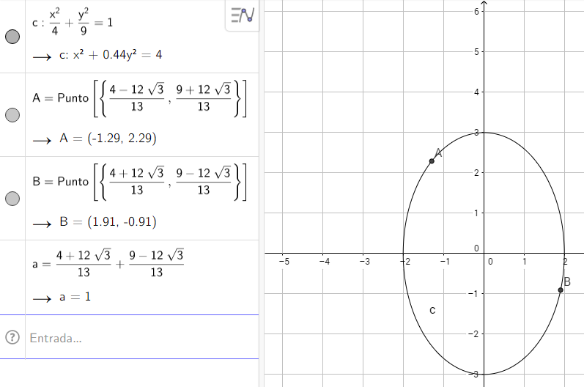Select point A's dot on the ellipse
The width and height of the screenshot is (584, 387).
pos(432,161)
